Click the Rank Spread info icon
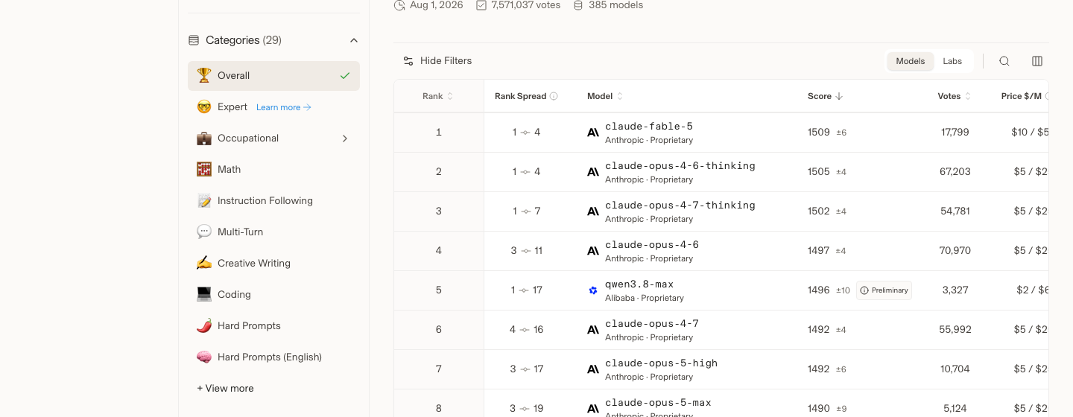1073x417 pixels. pyautogui.click(x=554, y=96)
